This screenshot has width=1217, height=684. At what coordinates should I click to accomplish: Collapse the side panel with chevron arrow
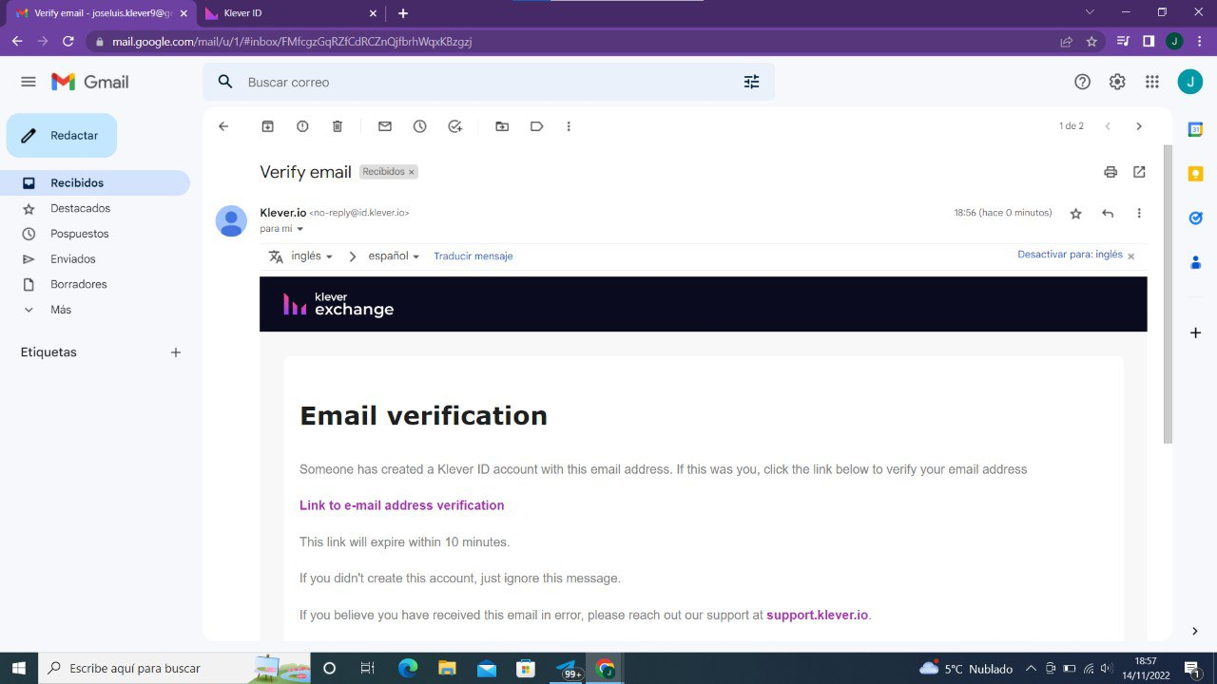[x=1196, y=631]
